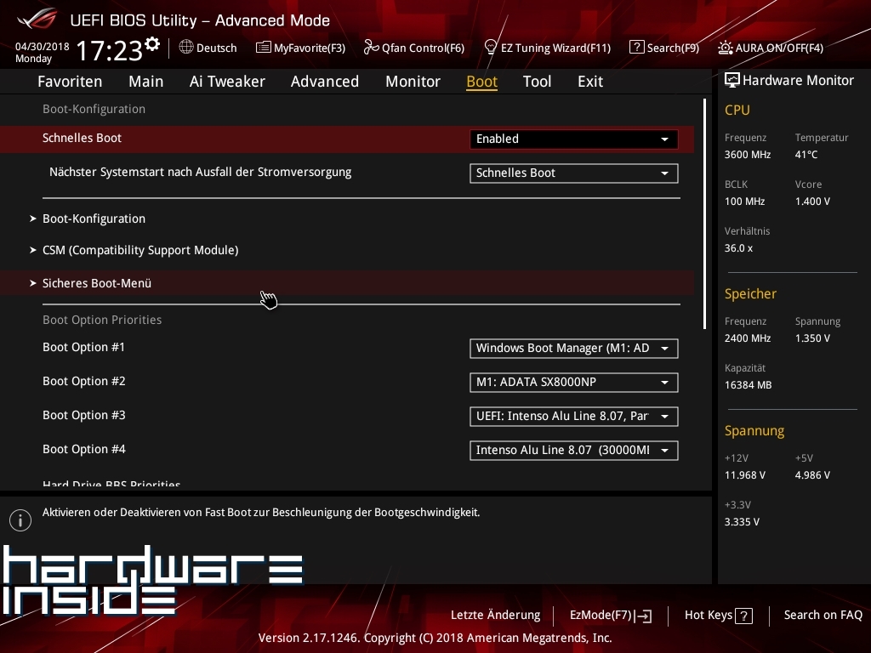Switch to the Ai Tweaker tab
Screen dimensions: 871x653
click(227, 82)
